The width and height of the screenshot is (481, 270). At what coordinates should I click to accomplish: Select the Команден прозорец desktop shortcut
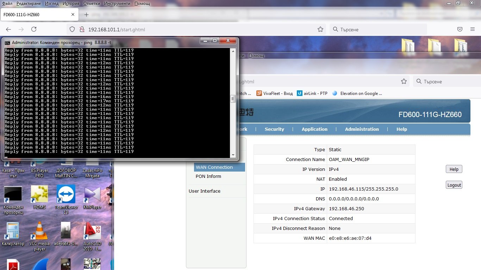[13, 201]
